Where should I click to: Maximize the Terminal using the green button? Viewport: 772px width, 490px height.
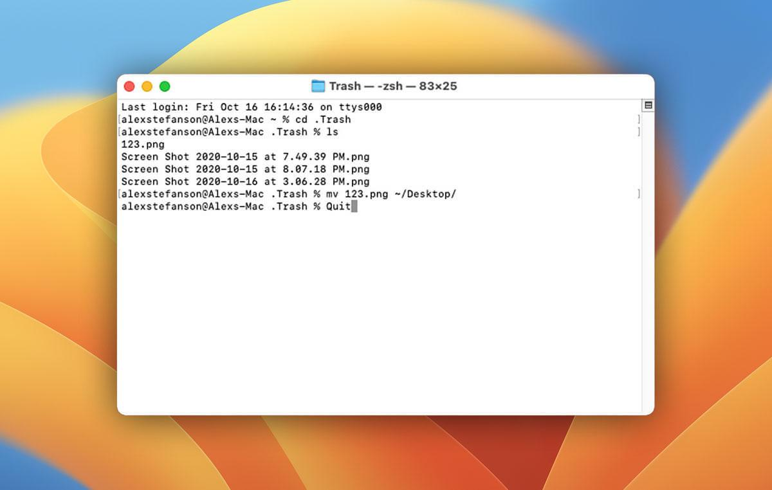(x=165, y=86)
